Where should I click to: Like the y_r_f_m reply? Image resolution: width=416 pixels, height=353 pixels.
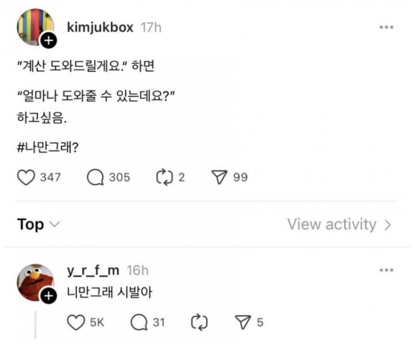pos(76,322)
